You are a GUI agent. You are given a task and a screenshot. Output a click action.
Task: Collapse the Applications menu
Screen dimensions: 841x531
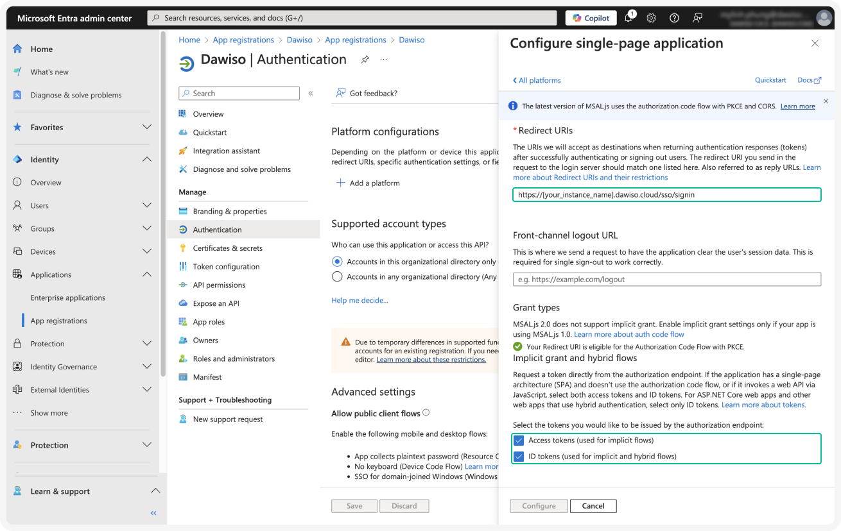coord(147,275)
